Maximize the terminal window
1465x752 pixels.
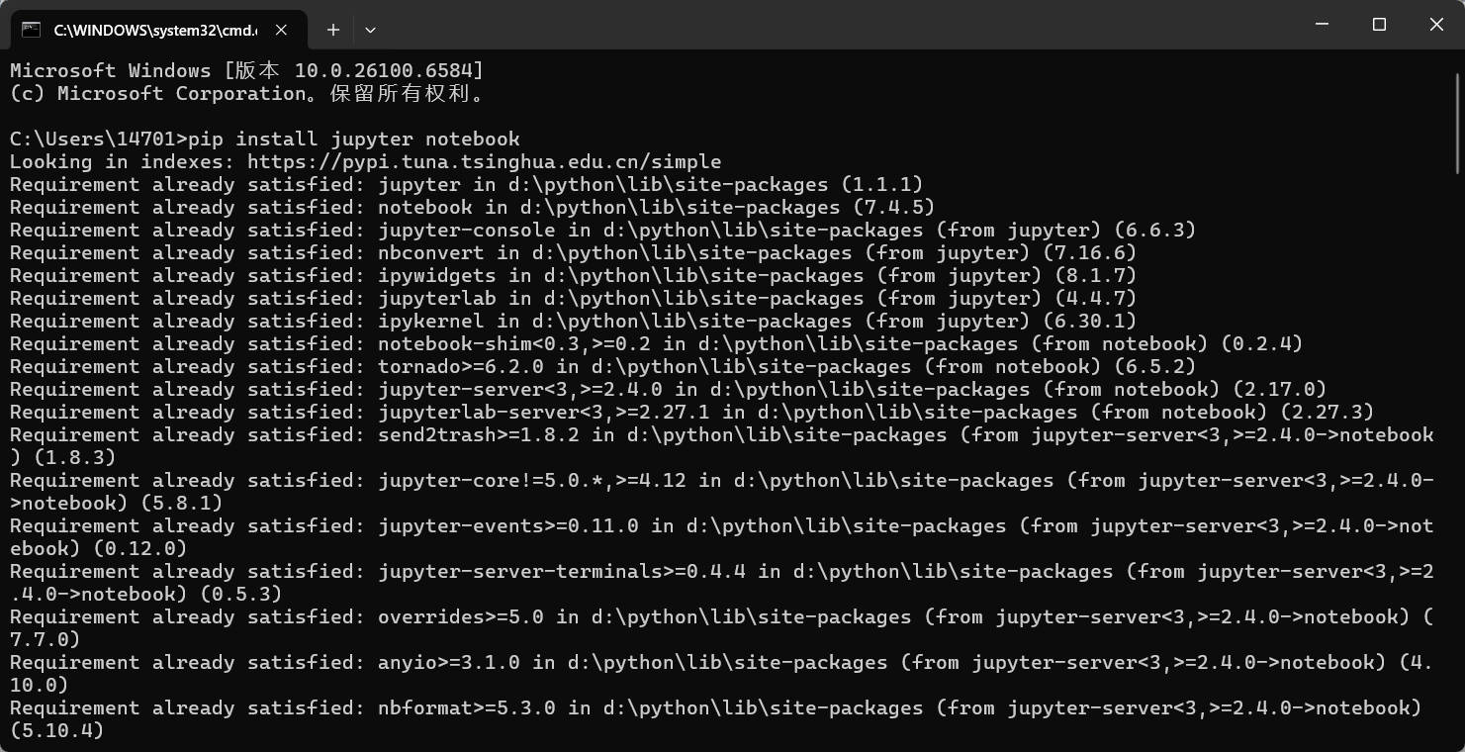pyautogui.click(x=1379, y=24)
